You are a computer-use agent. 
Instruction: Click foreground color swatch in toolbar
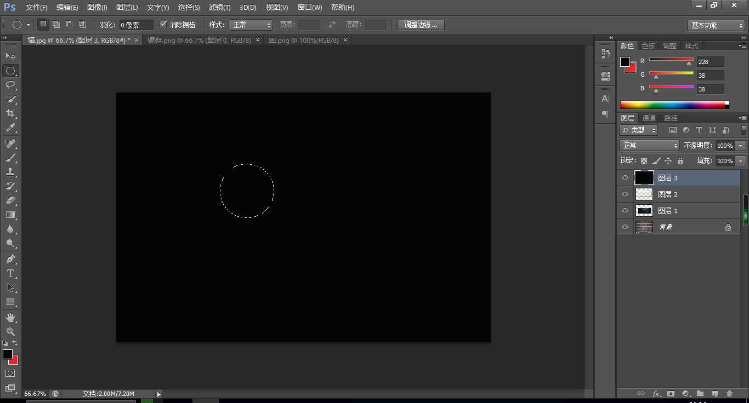(x=7, y=354)
